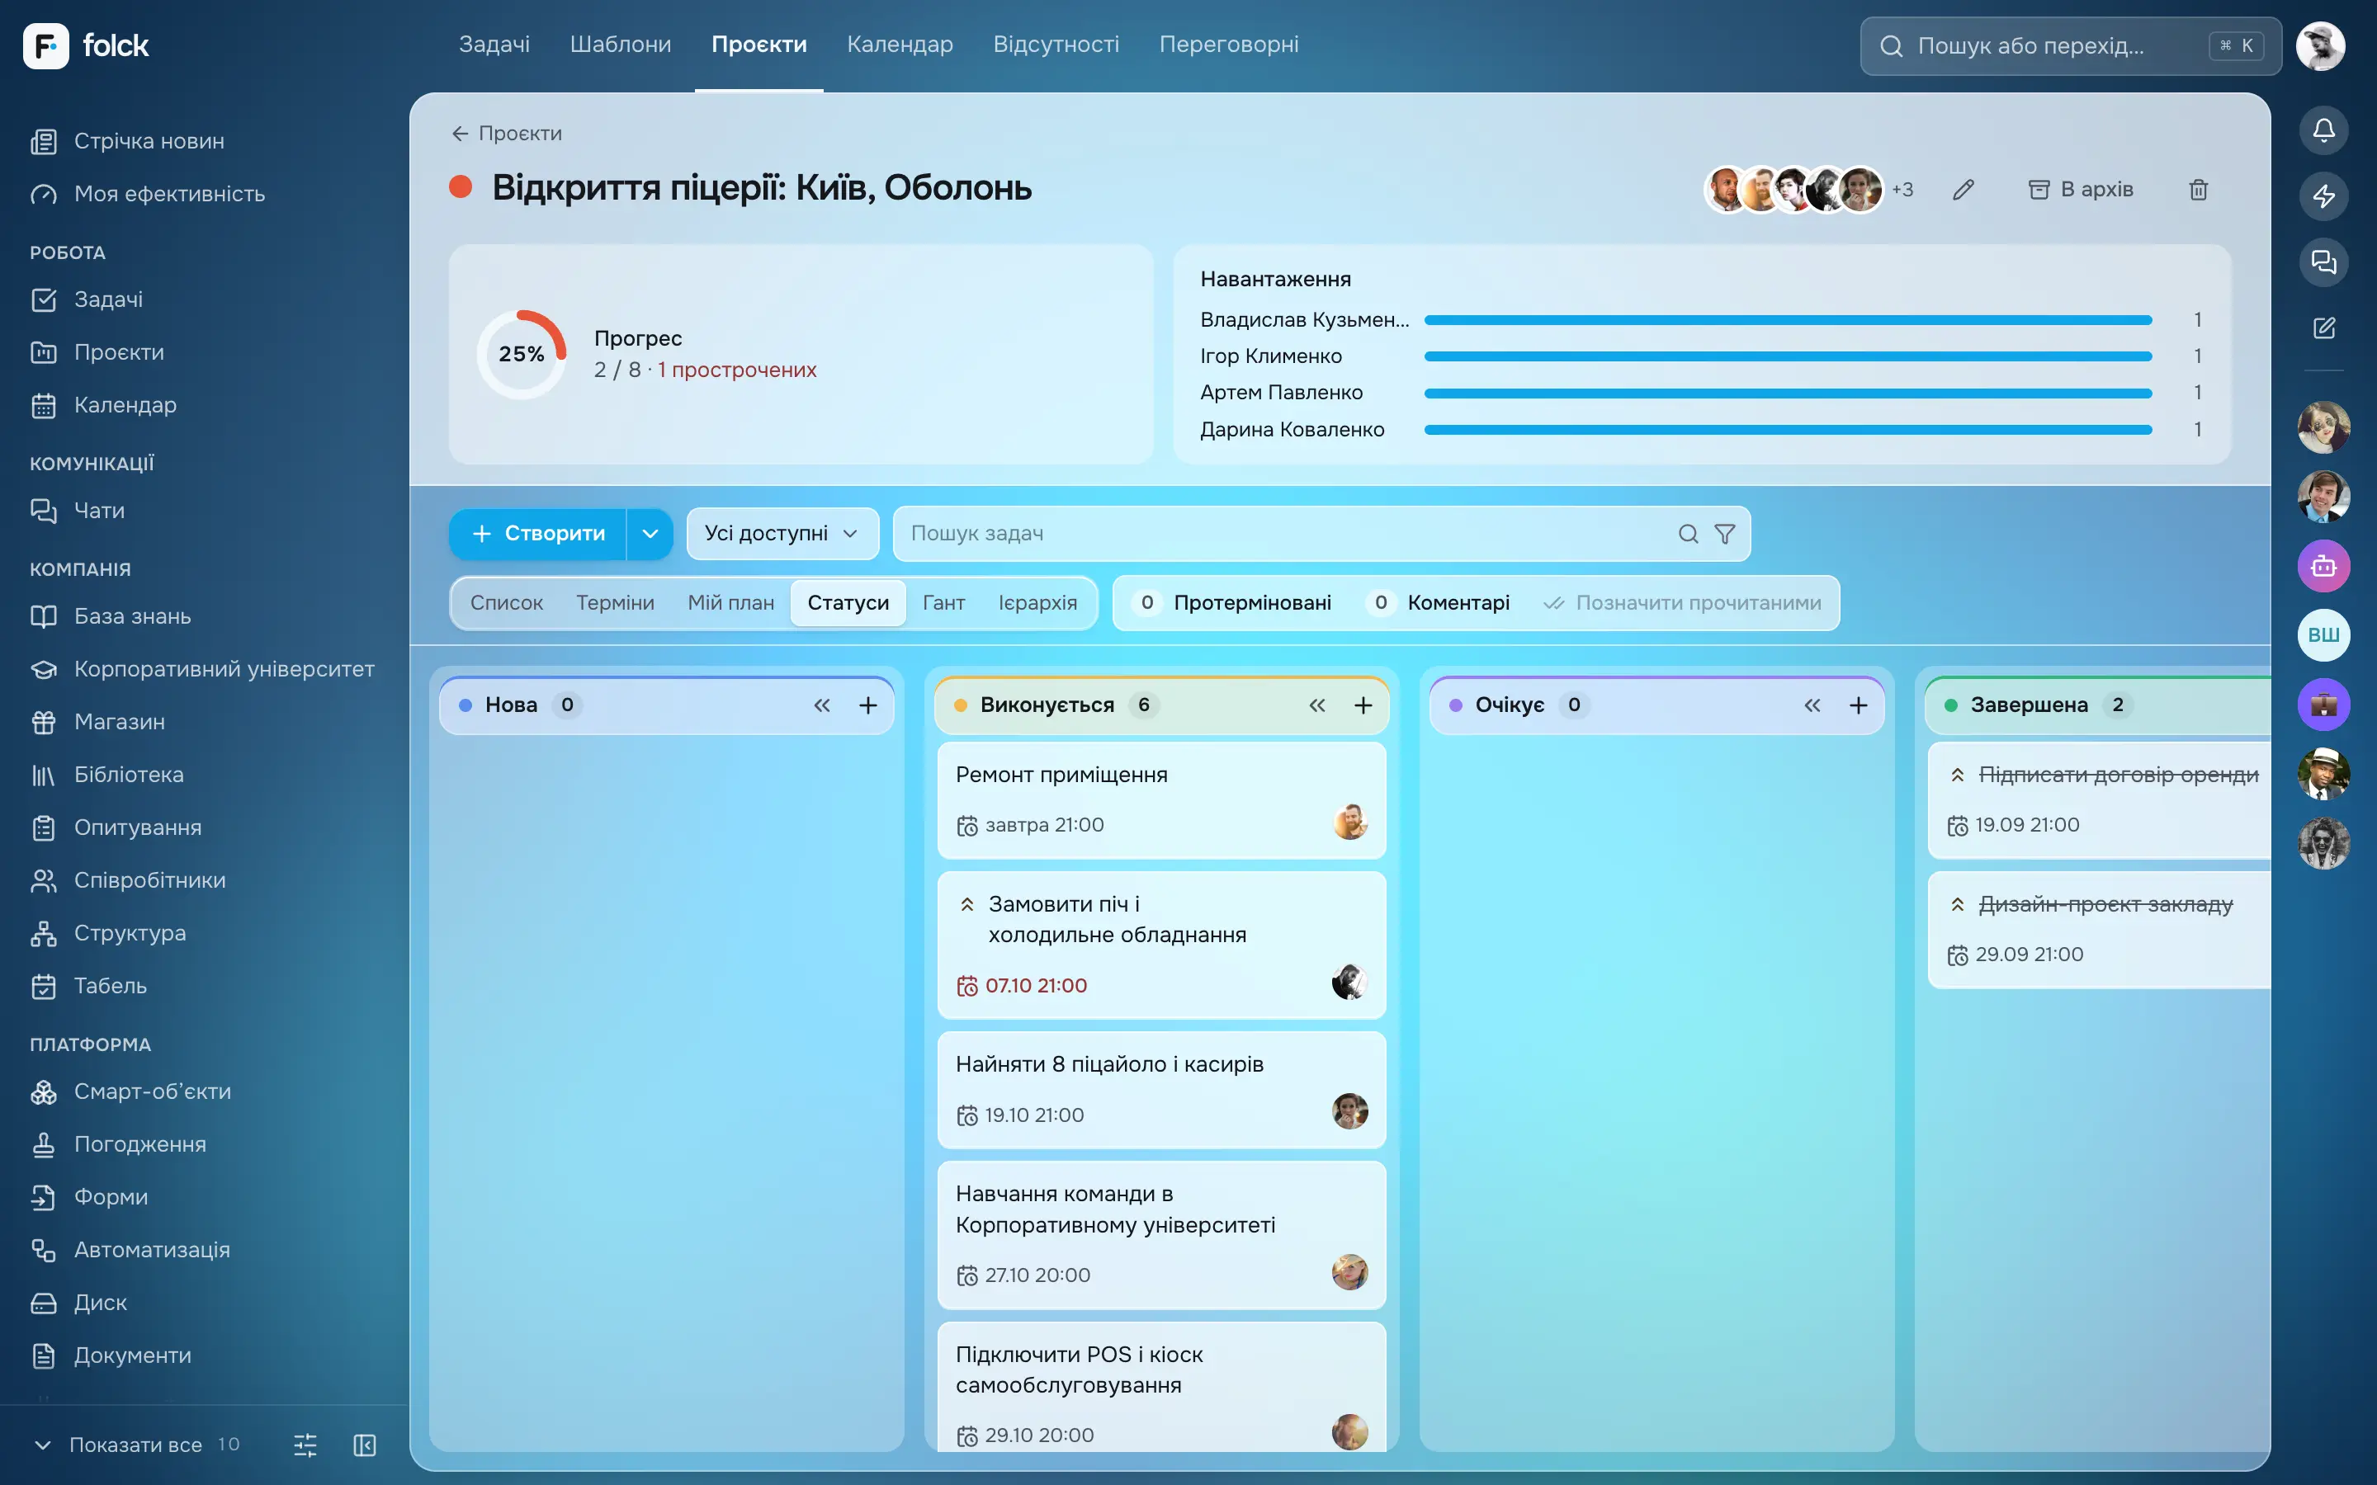2377x1485 pixels.
Task: Open sidebar settings sliders icon
Action: (x=305, y=1445)
